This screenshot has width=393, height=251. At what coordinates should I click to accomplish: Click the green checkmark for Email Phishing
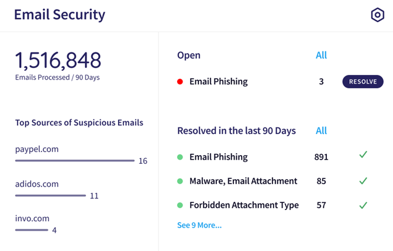point(363,154)
